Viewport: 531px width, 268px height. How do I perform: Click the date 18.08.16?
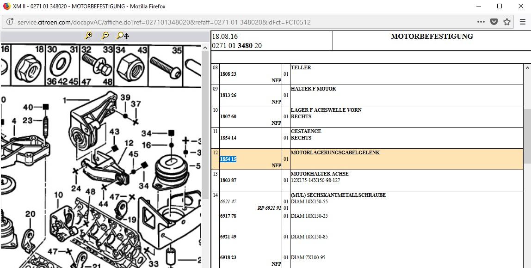[225, 37]
